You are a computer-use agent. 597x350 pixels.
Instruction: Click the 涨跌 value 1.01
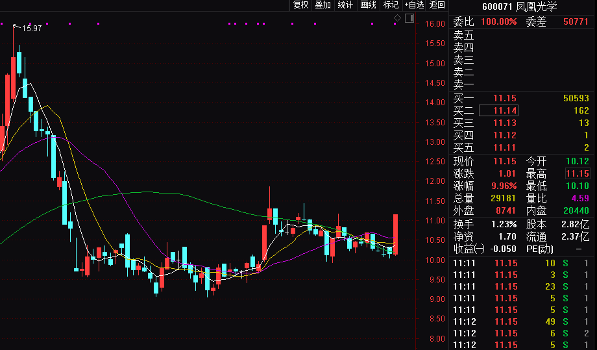click(x=507, y=173)
